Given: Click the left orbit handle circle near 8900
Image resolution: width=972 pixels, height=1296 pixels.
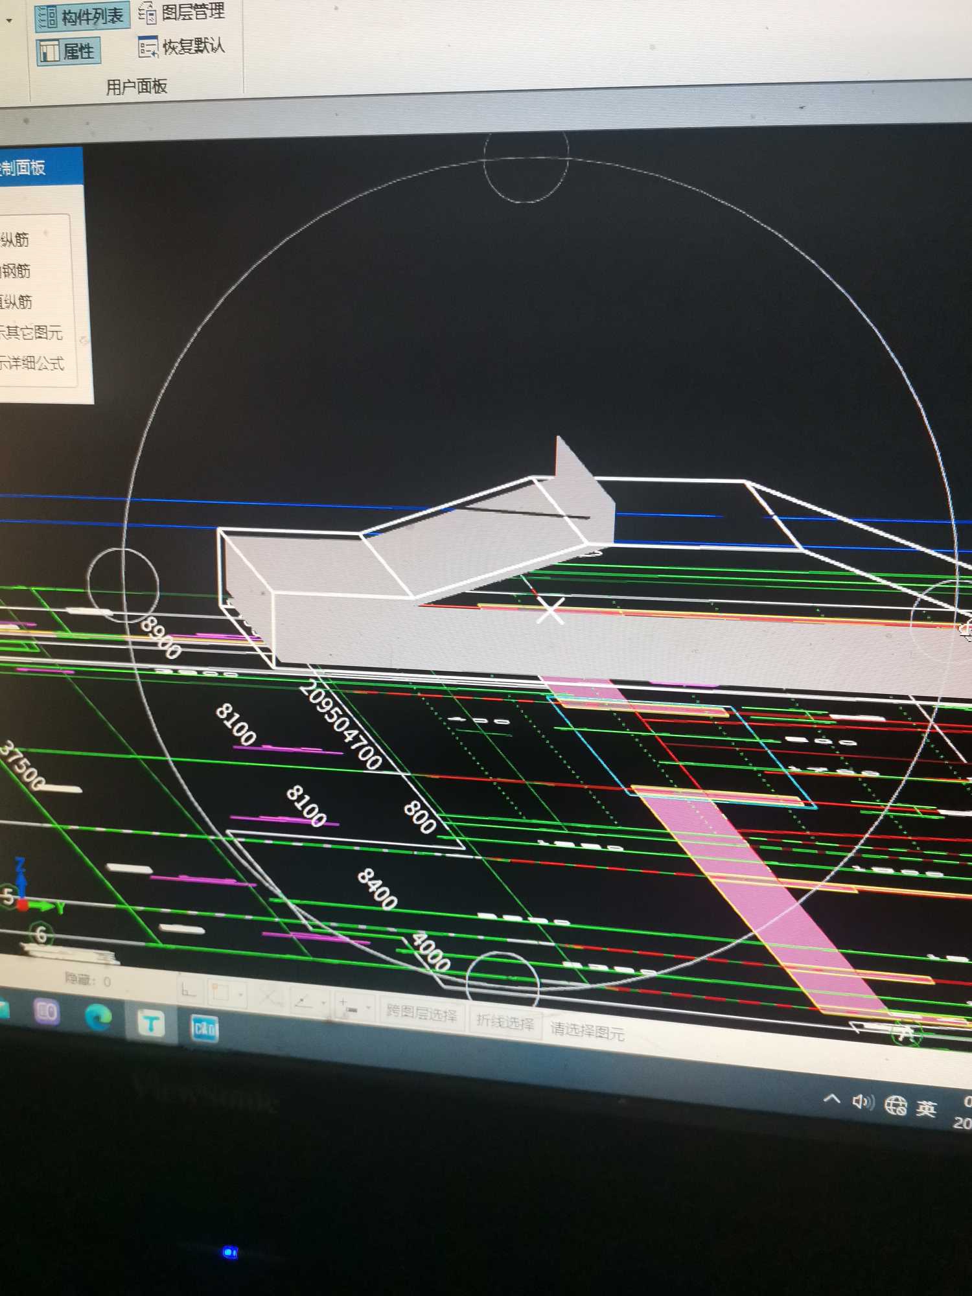Looking at the screenshot, I should 122,585.
